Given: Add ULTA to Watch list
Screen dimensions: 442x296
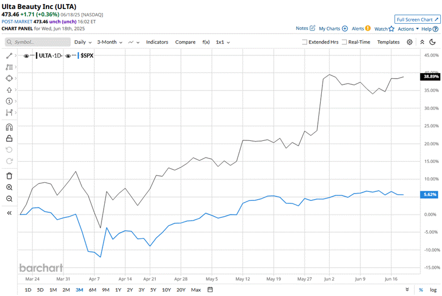Looking at the screenshot, I should 384,29.
